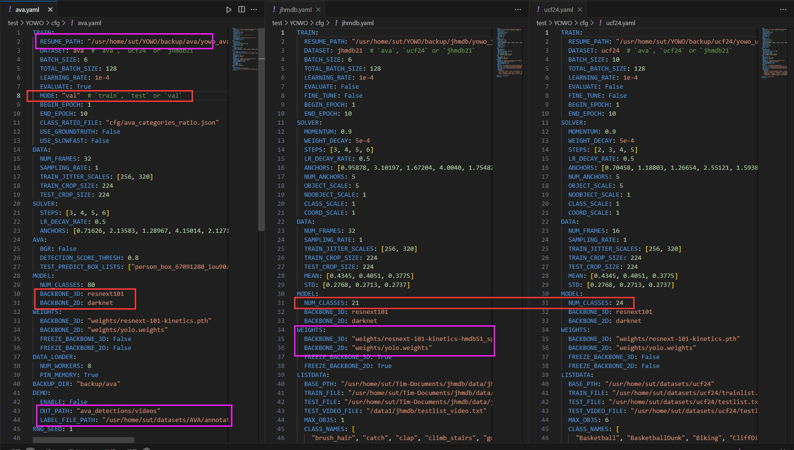
Task: Click 'NUM_CLASSES: 21' in jhmdb.yaml
Action: (332, 303)
